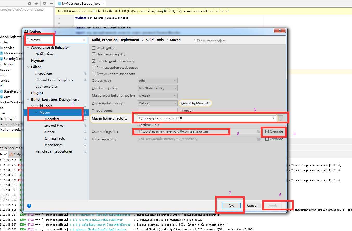The width and height of the screenshot is (352, 231).
Task: Click folder icon for Local repository
Action: (259, 139)
